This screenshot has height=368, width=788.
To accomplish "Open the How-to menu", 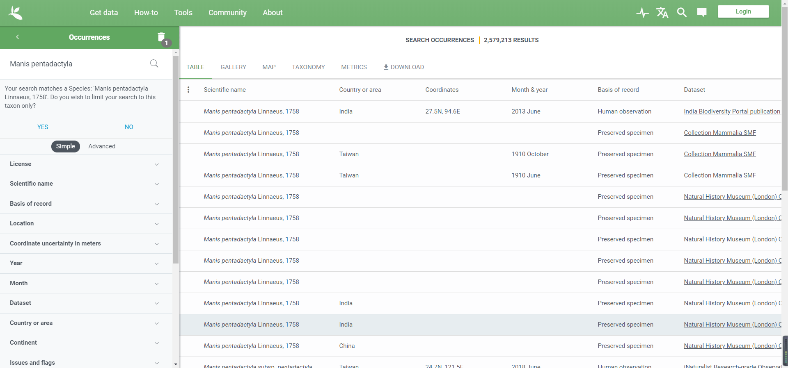I will [146, 13].
